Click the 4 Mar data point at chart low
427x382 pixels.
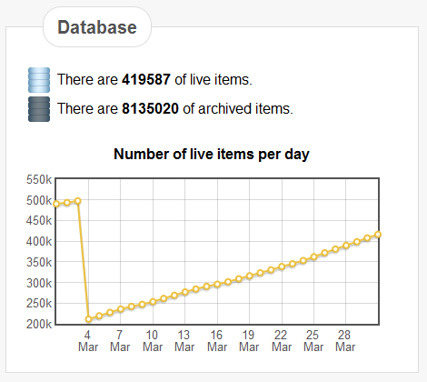88,319
